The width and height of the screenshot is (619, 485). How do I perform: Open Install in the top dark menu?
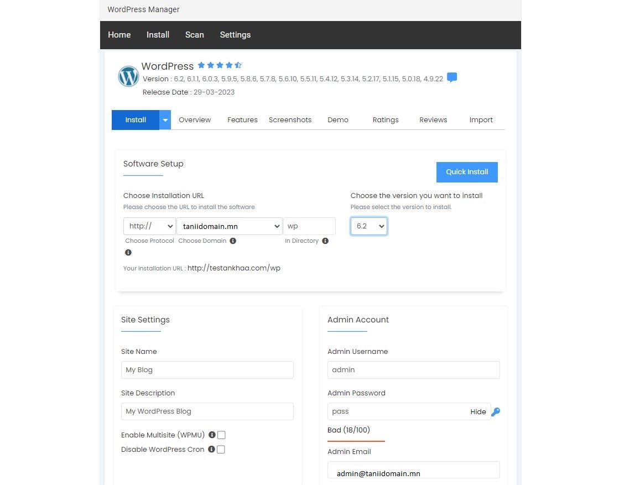(x=158, y=35)
